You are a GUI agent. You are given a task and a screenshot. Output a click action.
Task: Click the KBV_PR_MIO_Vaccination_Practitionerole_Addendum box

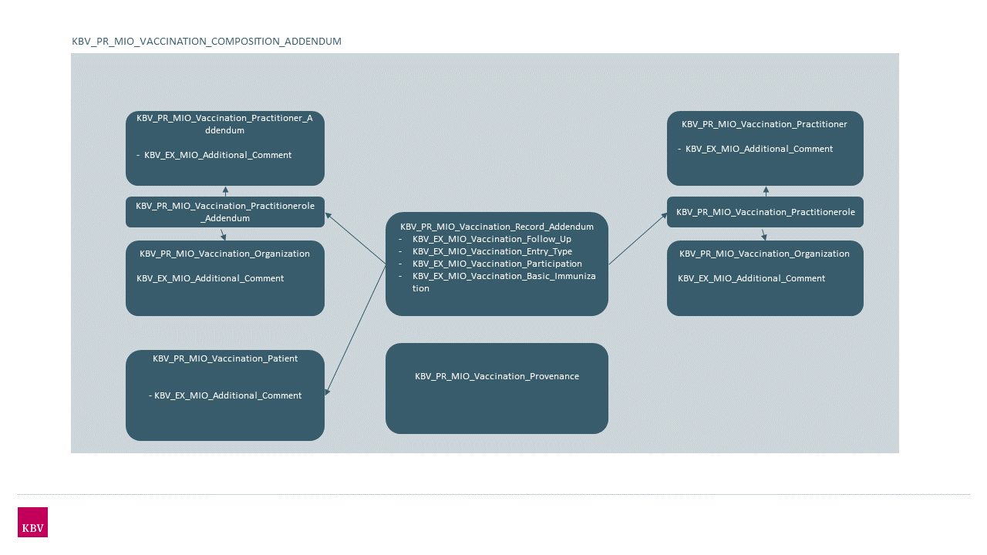[x=224, y=212]
